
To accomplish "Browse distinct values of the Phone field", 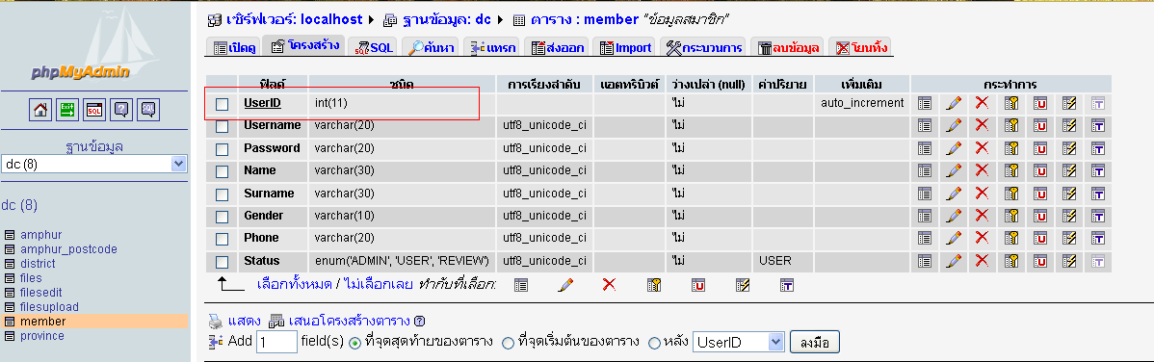I will coord(925,238).
